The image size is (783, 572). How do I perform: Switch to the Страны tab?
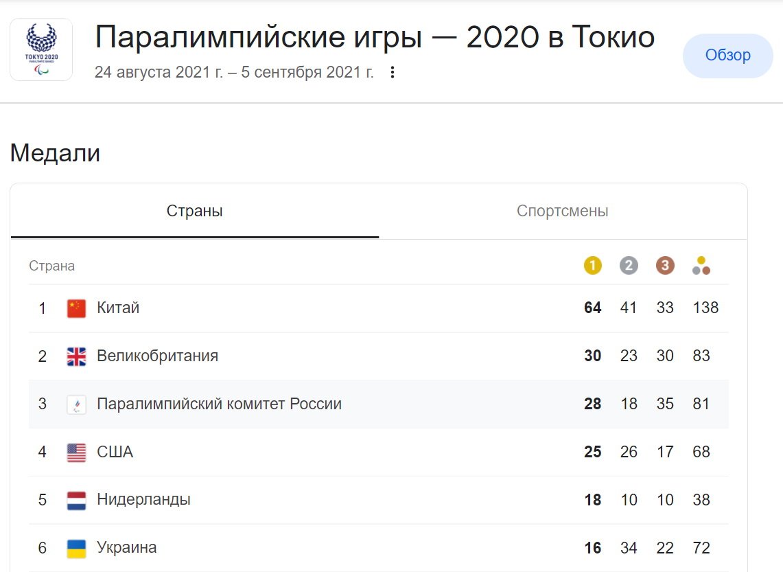point(195,211)
